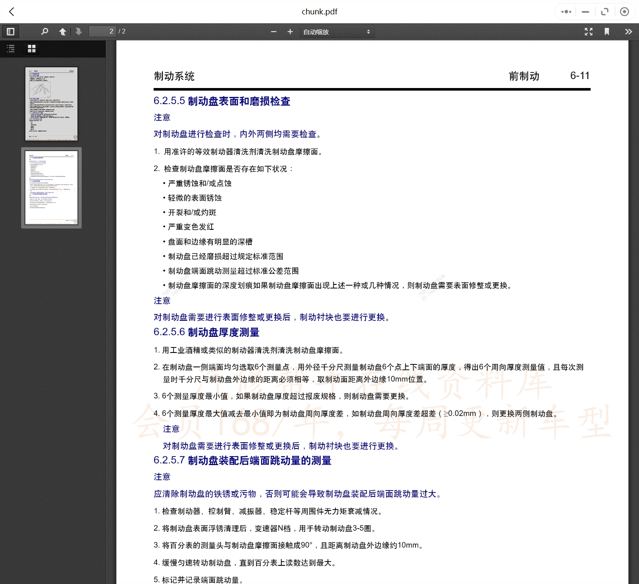Click the back arrow to leave viewer
The image size is (639, 584).
pos(11,12)
